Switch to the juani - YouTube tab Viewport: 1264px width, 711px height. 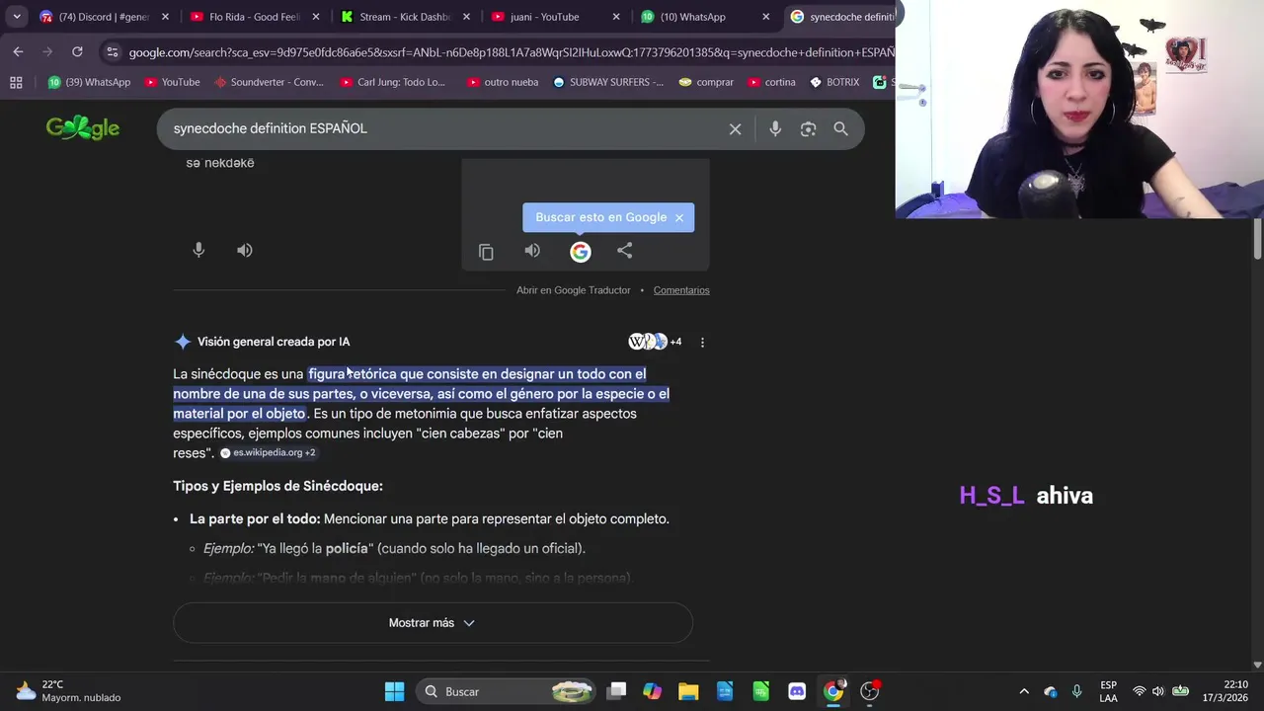click(554, 17)
